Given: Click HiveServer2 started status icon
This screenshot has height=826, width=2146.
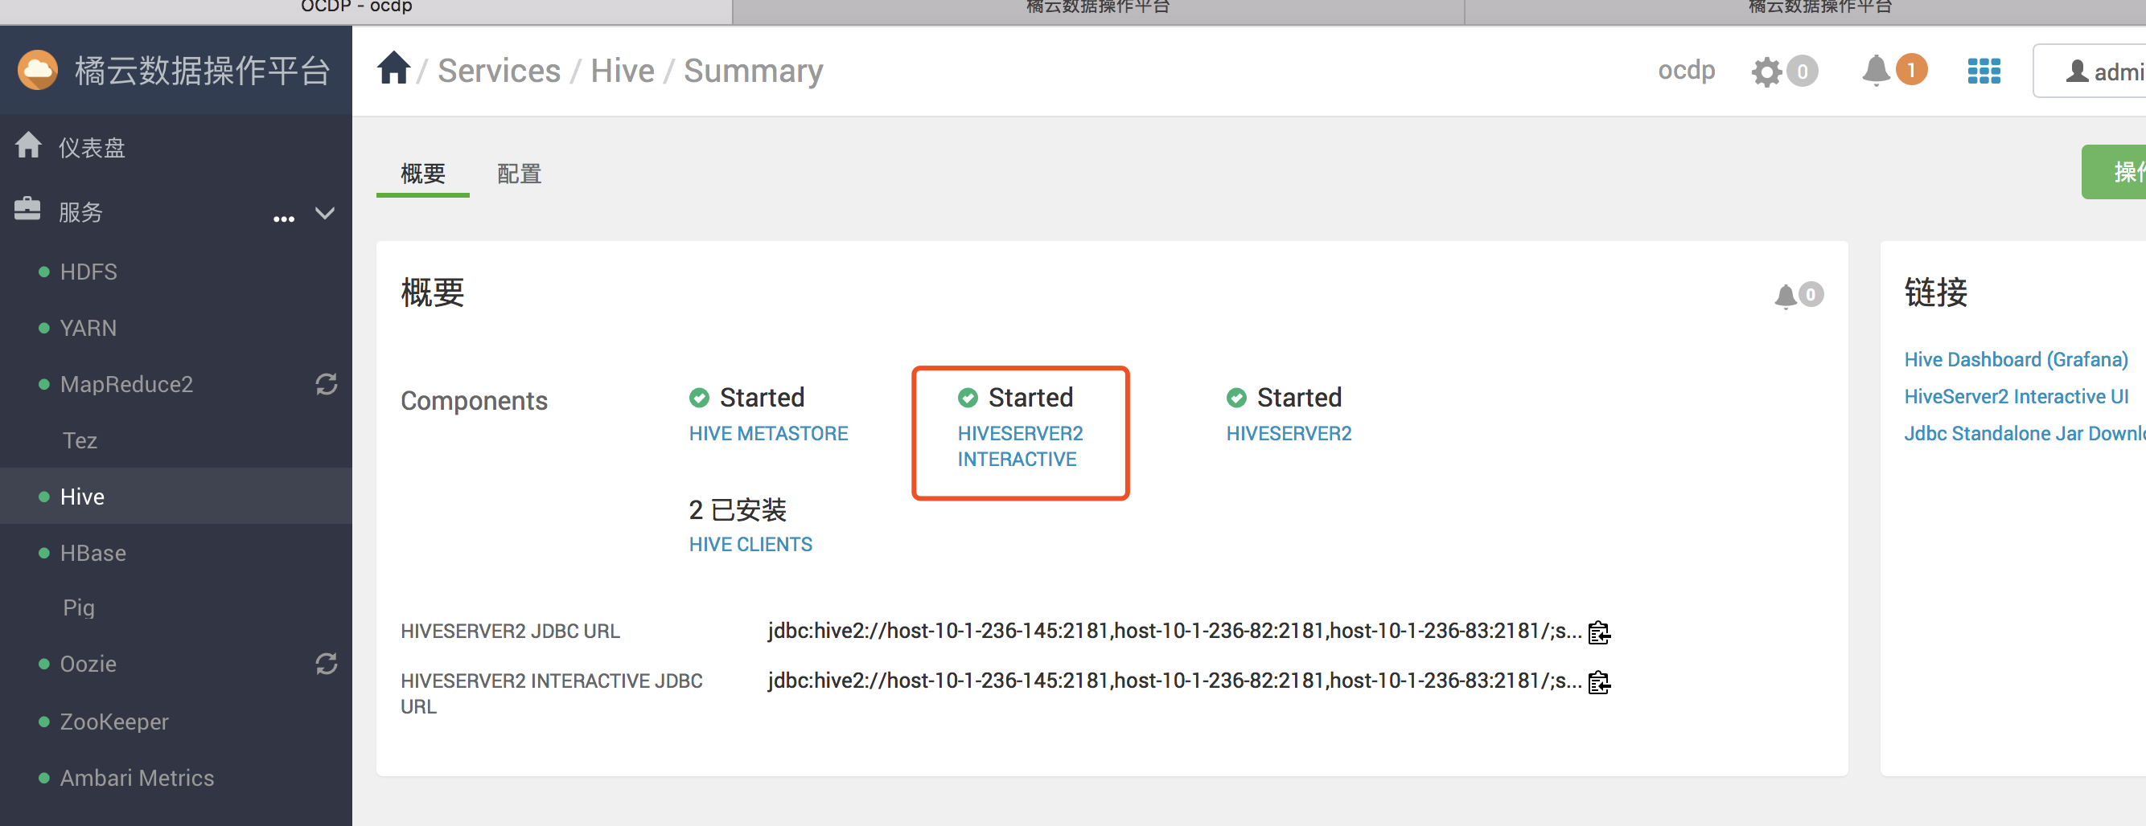Looking at the screenshot, I should point(1236,398).
